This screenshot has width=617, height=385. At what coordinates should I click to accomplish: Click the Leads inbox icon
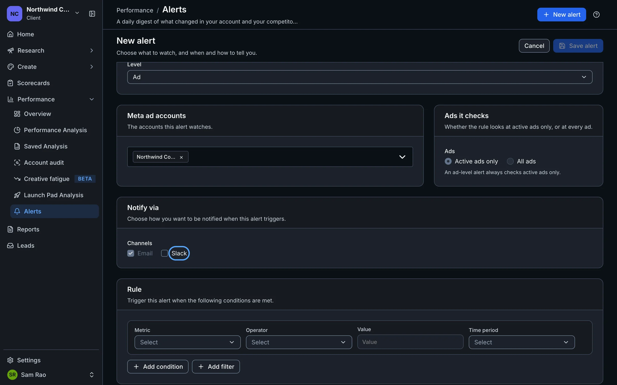click(10, 245)
